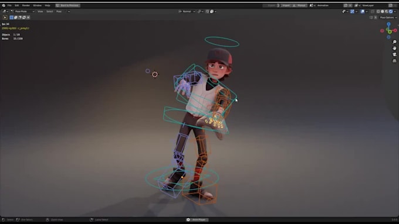Switch to solid shading mode
This screenshot has height=224, width=399.
383,12
